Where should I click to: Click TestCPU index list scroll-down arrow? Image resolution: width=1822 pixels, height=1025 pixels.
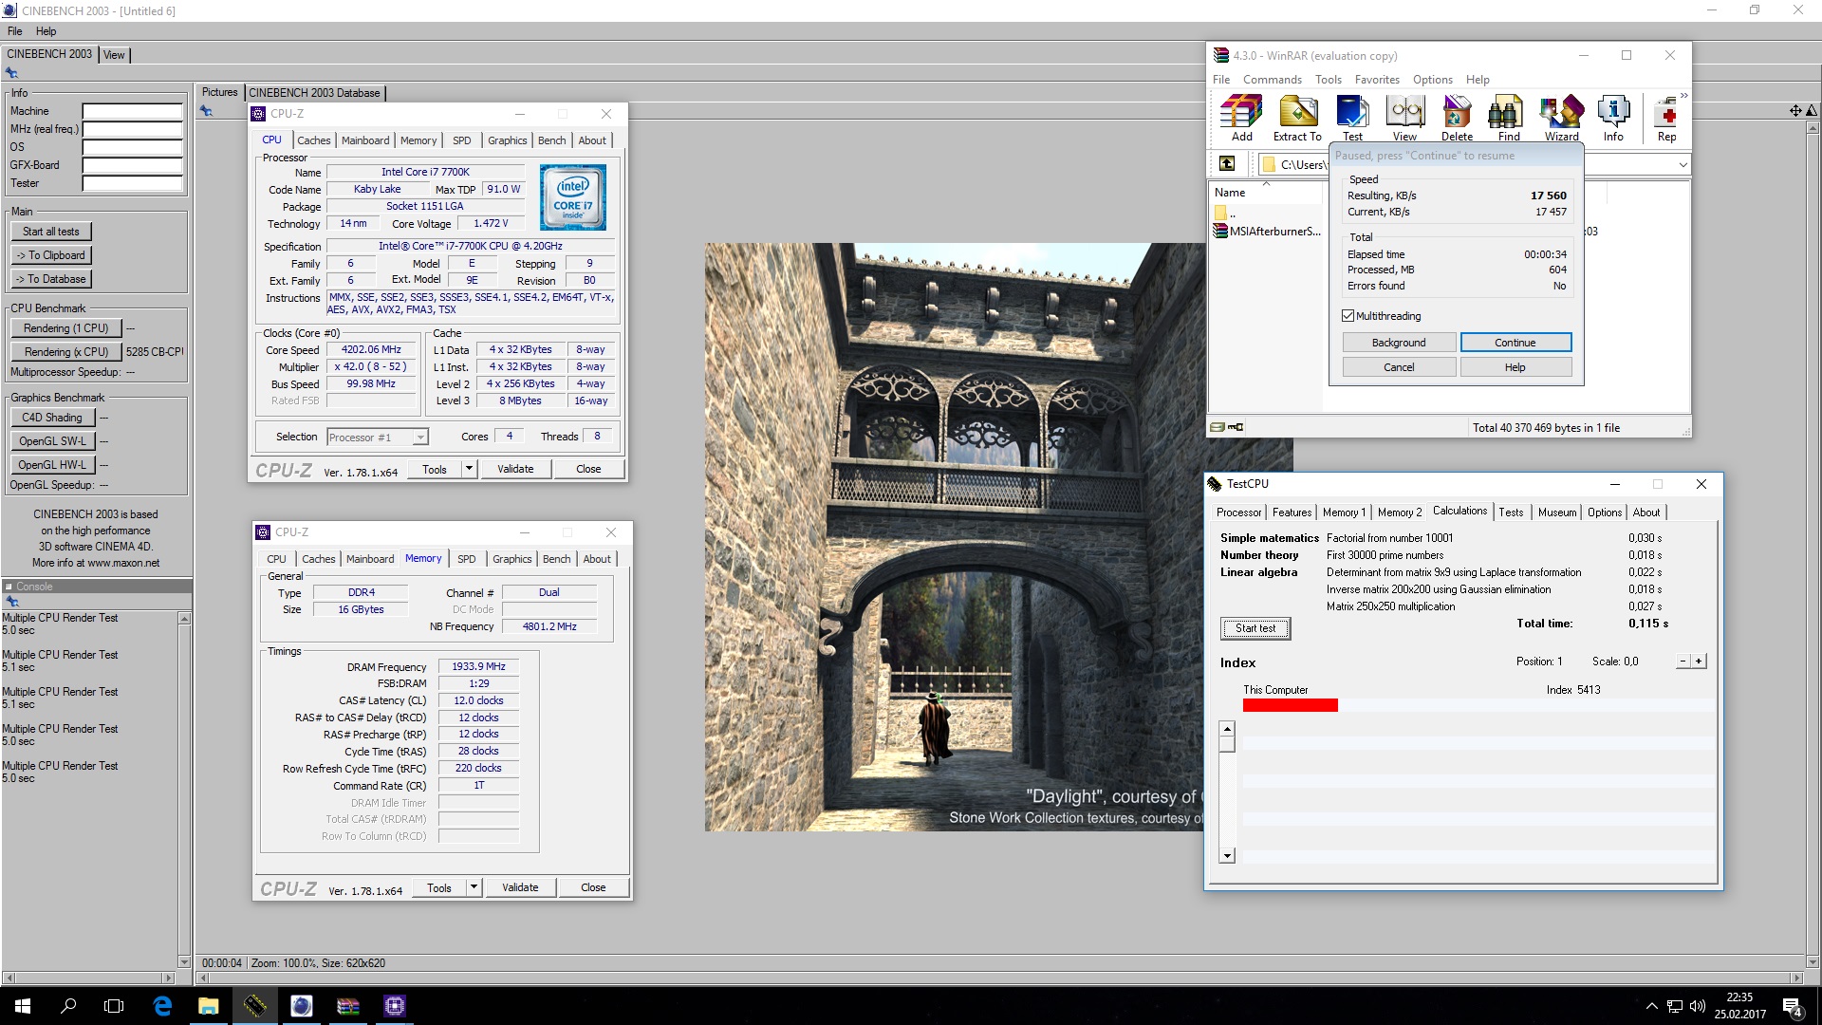tap(1227, 856)
